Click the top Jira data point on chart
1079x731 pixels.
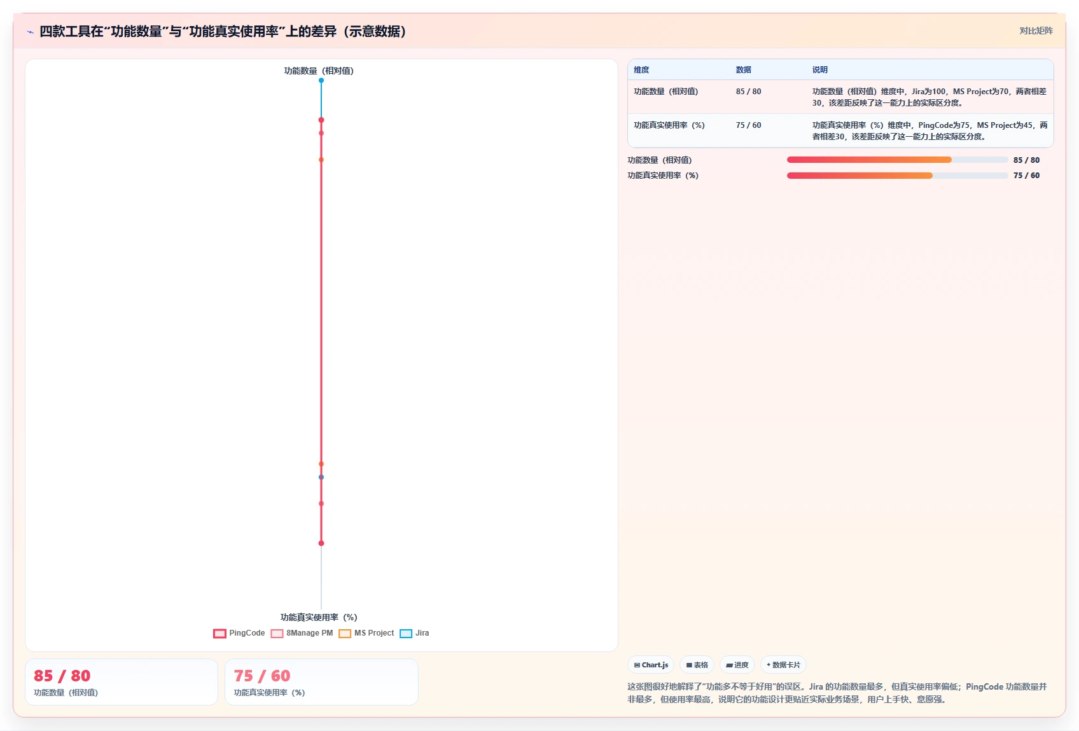[321, 80]
